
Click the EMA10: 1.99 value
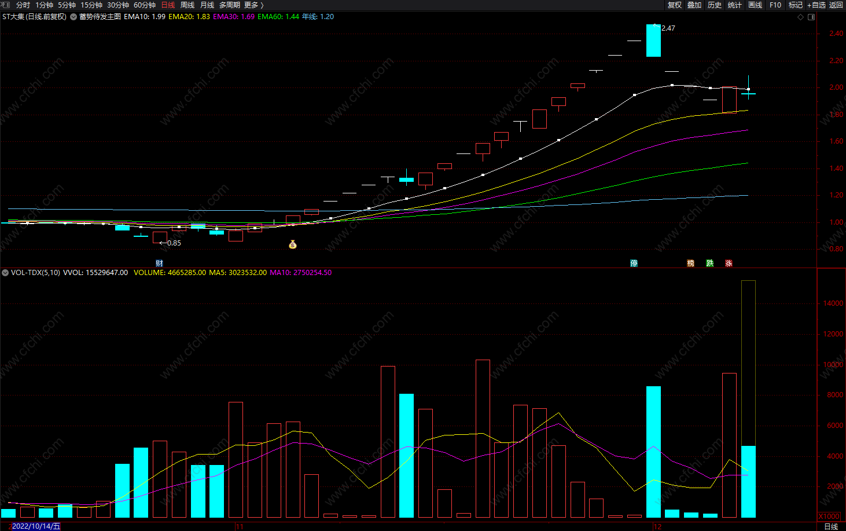pyautogui.click(x=145, y=17)
